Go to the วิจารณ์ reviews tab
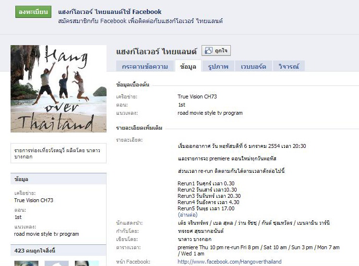359x266 pixels. [289, 66]
